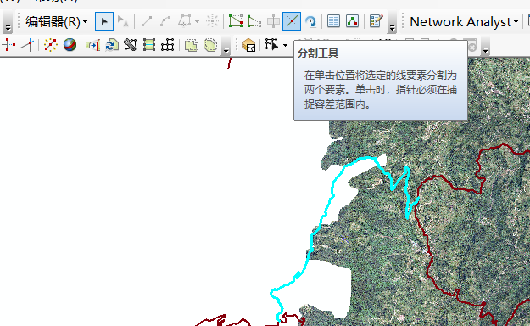Screen dimensions: 530x326
Task: Expand the leftmost toolbar options handle
Action: (8, 28)
